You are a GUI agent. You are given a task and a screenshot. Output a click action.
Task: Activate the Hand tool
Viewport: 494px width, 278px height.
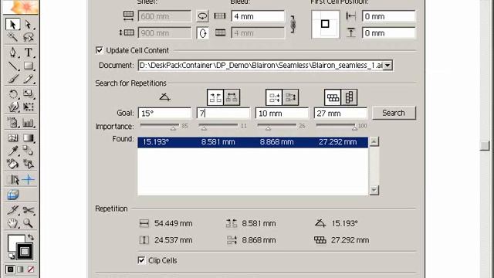click(13, 223)
